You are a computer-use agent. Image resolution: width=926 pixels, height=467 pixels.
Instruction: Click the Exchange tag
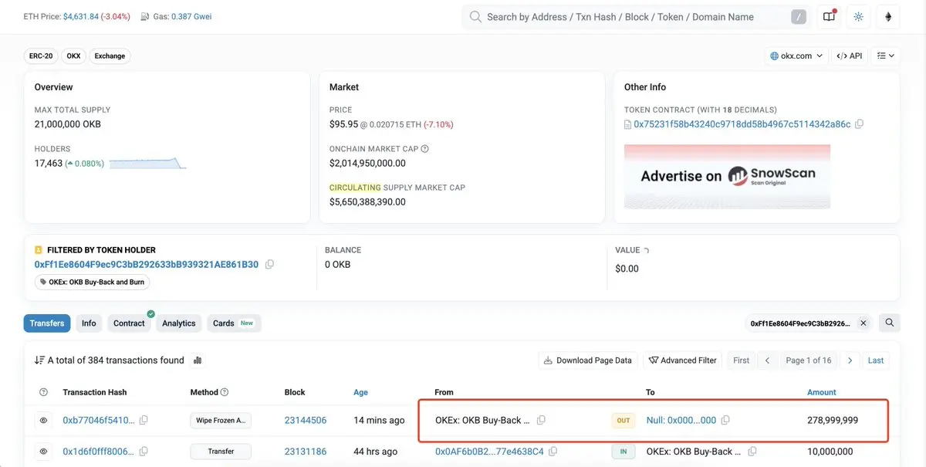[110, 56]
